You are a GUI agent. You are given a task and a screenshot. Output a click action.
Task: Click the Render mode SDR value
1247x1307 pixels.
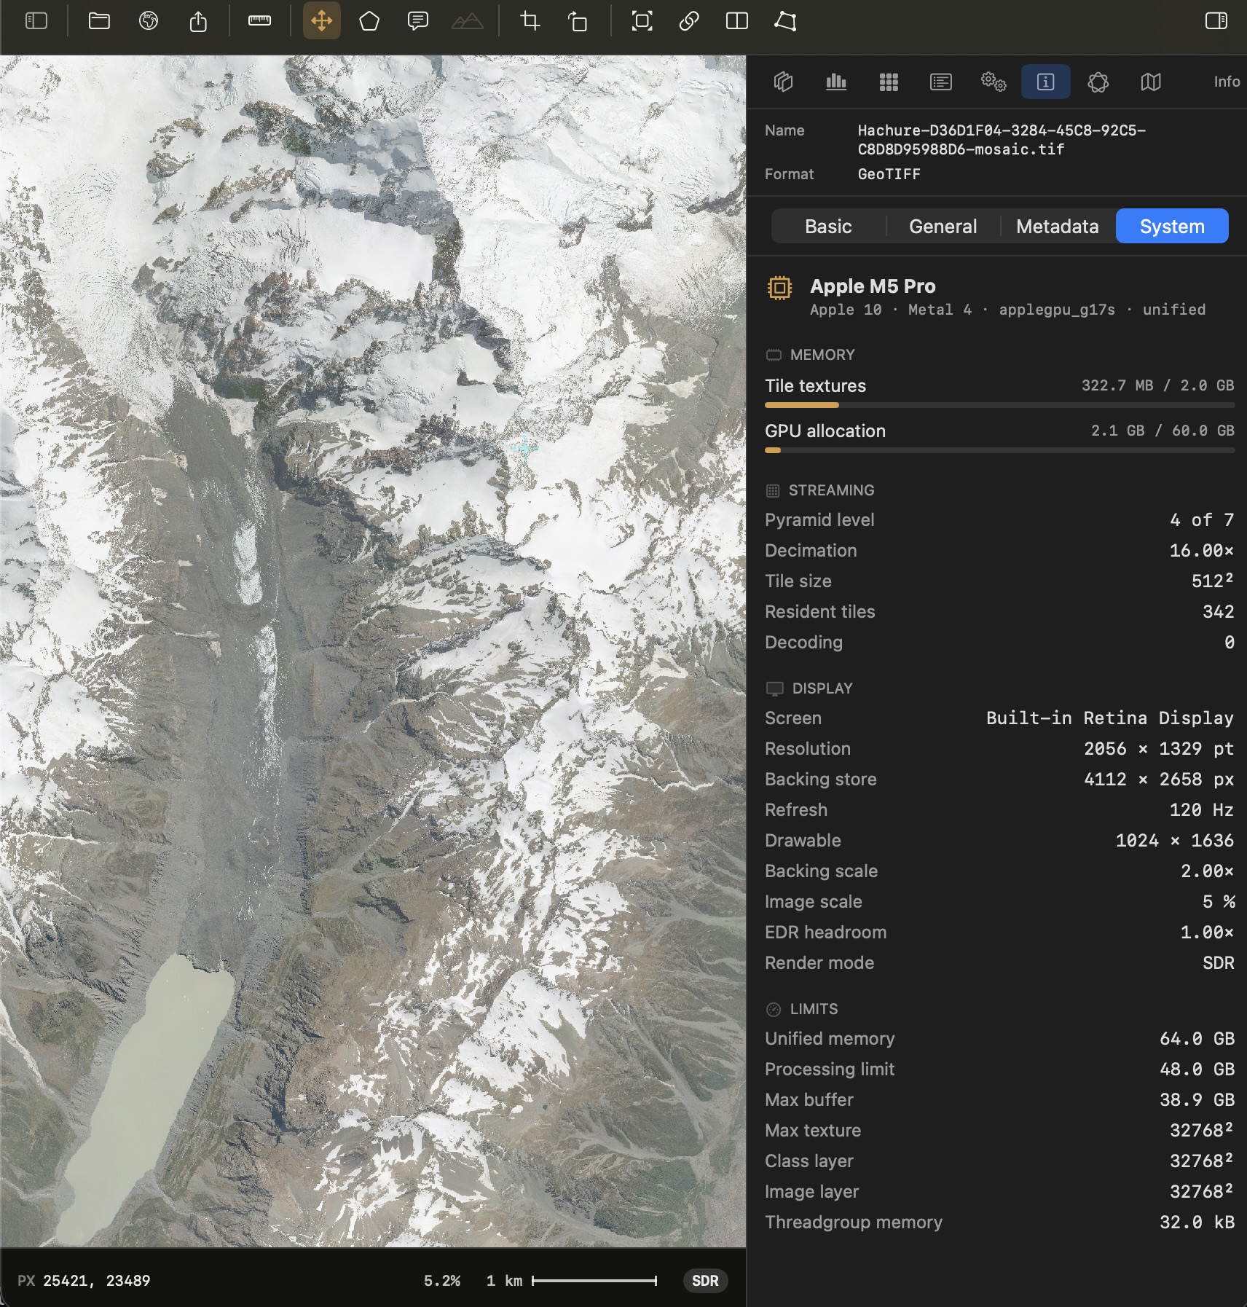(x=1218, y=963)
